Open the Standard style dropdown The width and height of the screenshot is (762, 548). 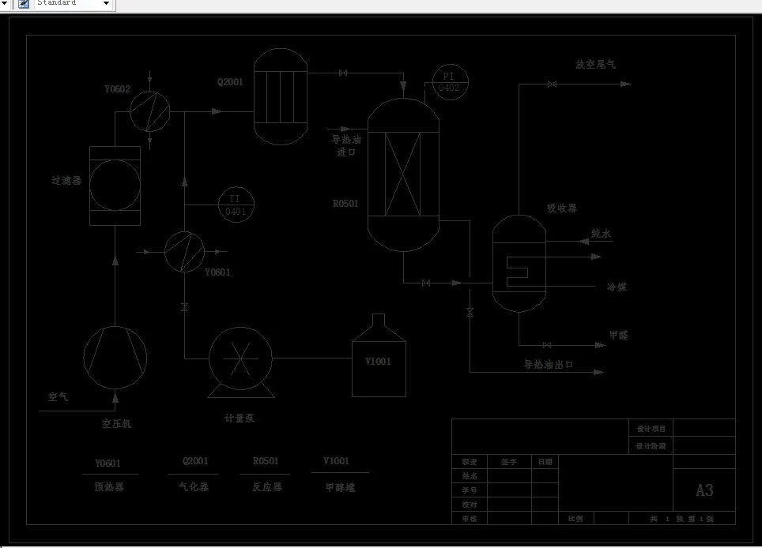click(107, 3)
